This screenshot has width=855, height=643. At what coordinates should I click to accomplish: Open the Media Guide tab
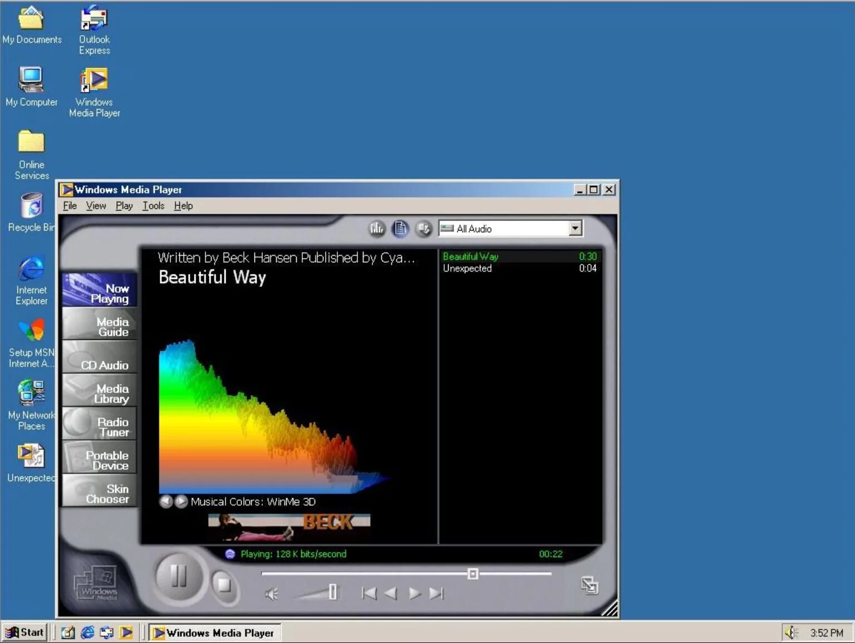pos(100,323)
